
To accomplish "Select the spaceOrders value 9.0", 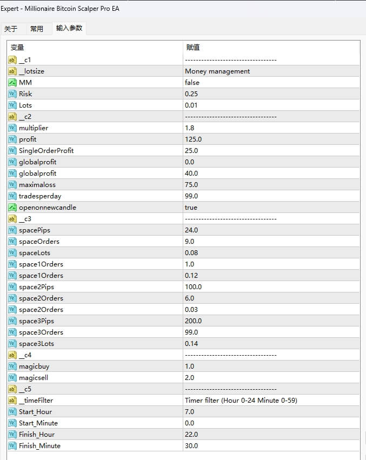I will pyautogui.click(x=271, y=242).
